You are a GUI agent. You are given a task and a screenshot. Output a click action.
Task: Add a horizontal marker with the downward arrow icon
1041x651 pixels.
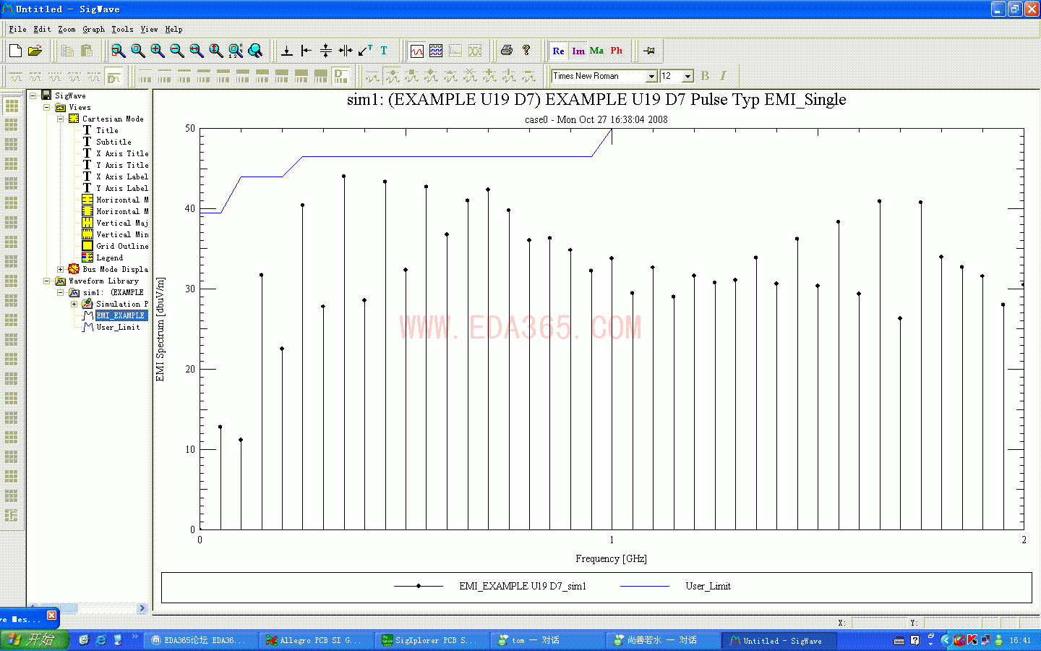tap(287, 51)
